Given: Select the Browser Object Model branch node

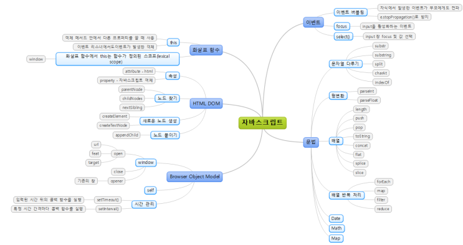Looking at the screenshot, I should click(x=194, y=176).
